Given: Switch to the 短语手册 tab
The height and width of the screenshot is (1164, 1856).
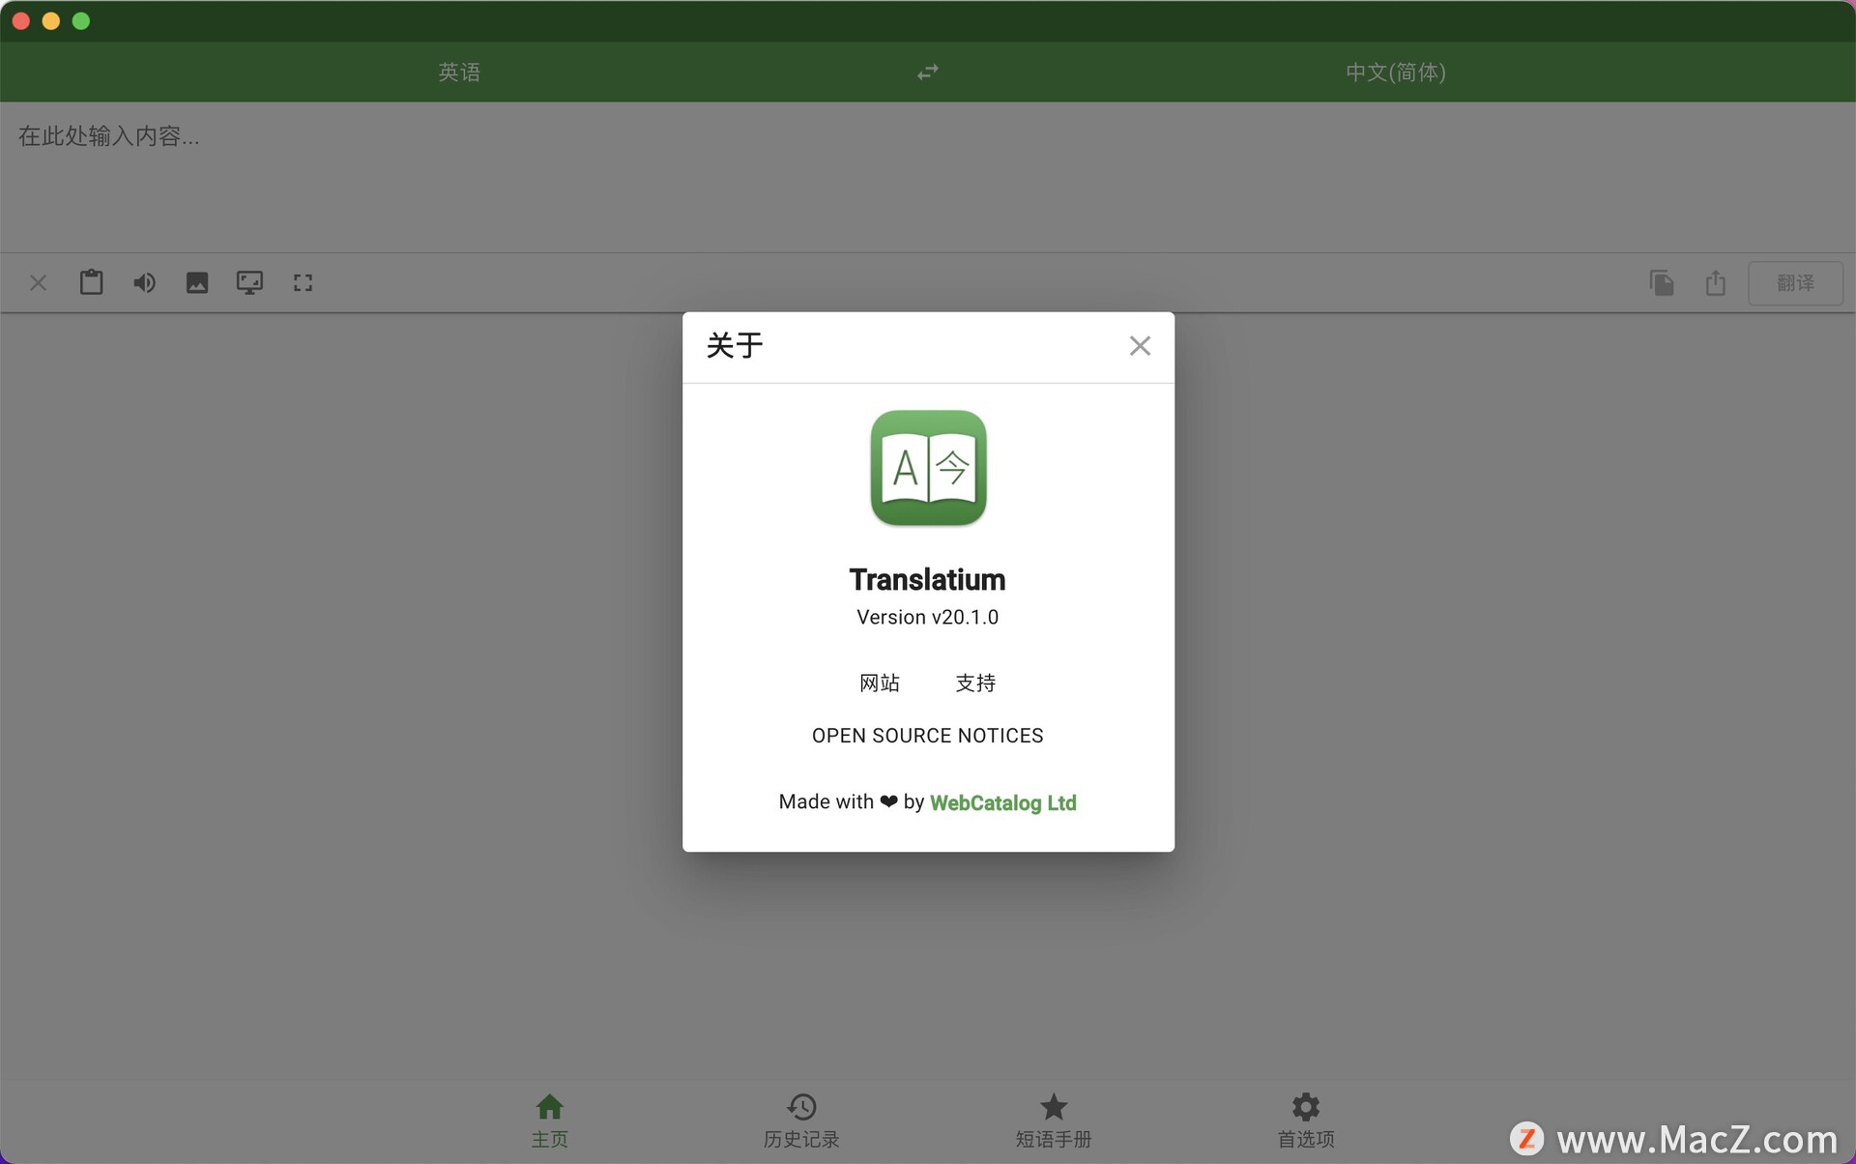Looking at the screenshot, I should coord(1054,1121).
